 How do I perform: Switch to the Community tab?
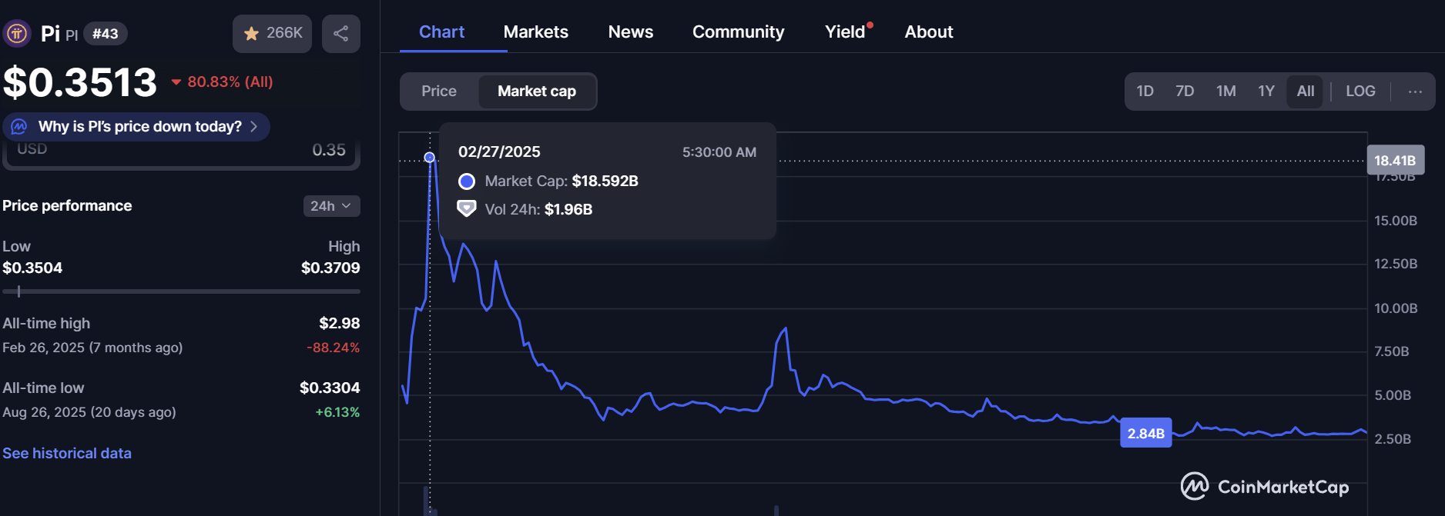[738, 32]
